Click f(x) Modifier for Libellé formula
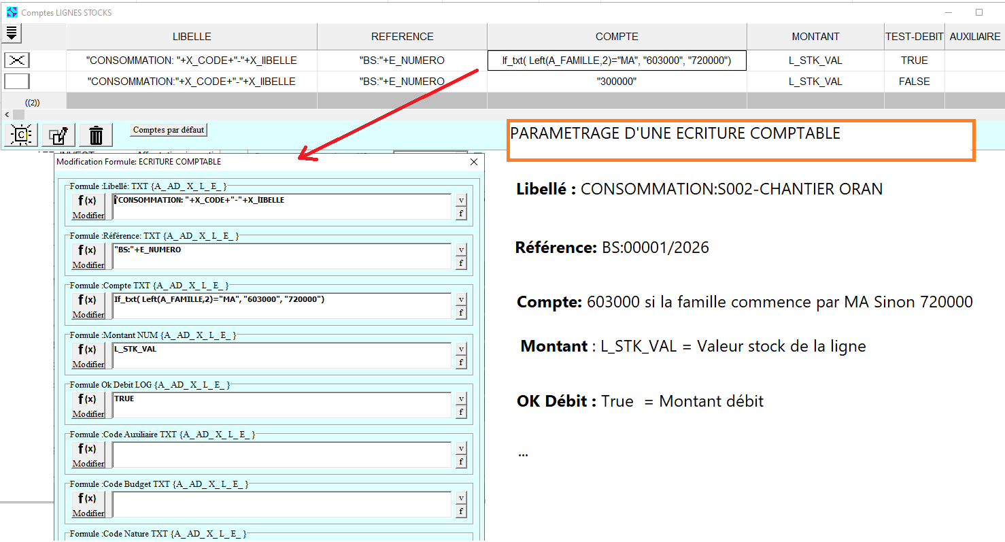 point(88,207)
